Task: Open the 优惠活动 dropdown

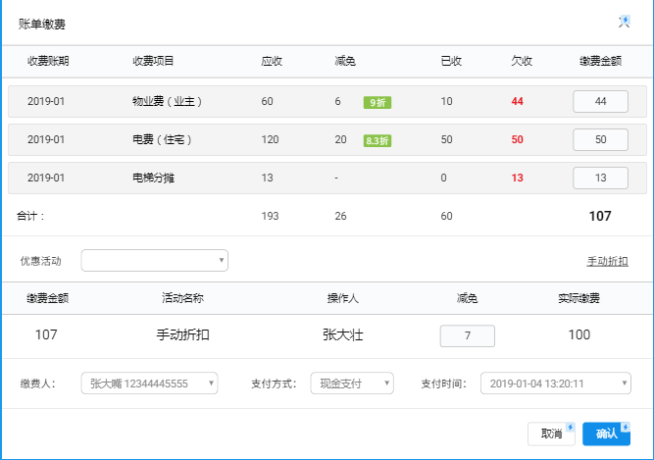Action: point(154,260)
